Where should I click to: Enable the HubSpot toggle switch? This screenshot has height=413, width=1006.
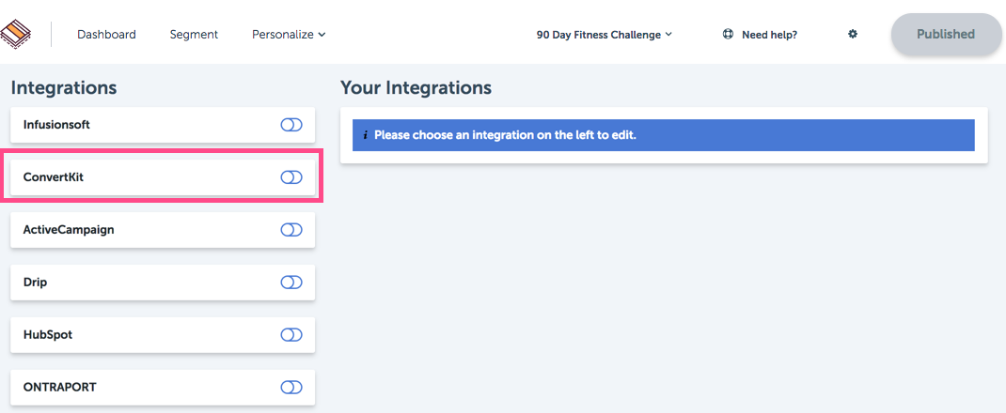point(291,334)
